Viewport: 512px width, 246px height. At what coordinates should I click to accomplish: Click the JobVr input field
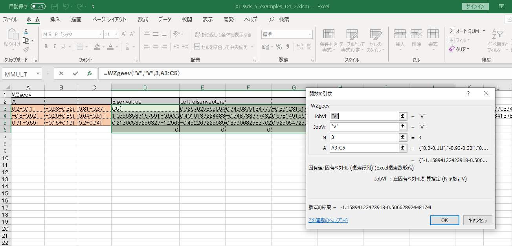click(364, 127)
